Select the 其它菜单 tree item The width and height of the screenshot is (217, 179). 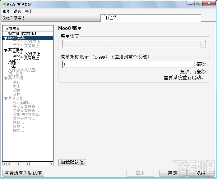[x=16, y=50]
